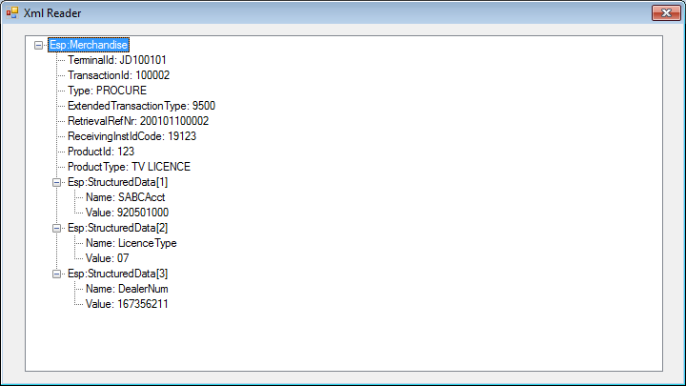Select the TransactionId: 100002 row
686x386 pixels.
pyautogui.click(x=118, y=75)
